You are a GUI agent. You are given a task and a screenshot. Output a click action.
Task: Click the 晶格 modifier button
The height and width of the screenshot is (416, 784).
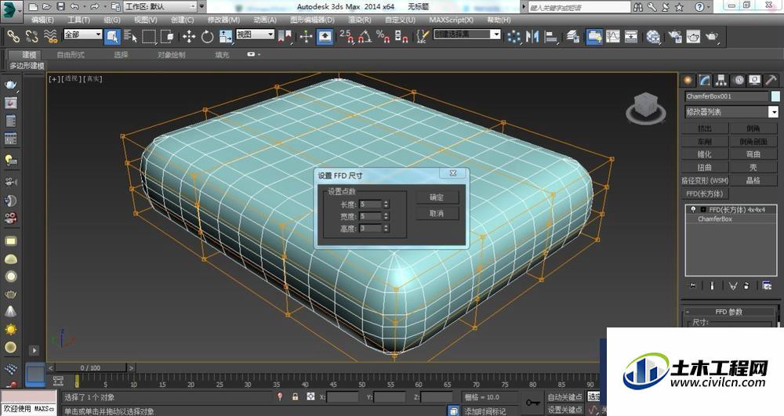[753, 180]
